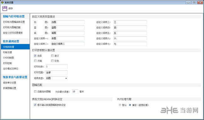This screenshot has width=204, height=120.
Task: Click the 自定义纸质六 input field
Action: pyautogui.click(x=130, y=39)
